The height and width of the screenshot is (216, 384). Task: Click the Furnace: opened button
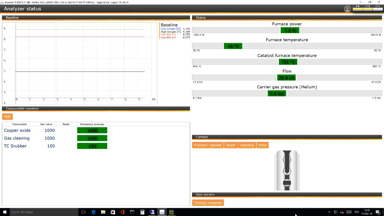point(208,145)
